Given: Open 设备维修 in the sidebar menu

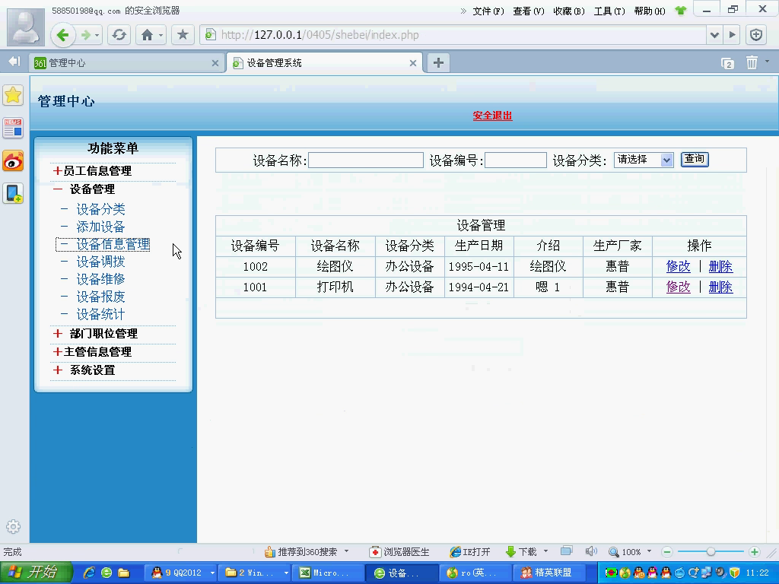Looking at the screenshot, I should point(101,279).
